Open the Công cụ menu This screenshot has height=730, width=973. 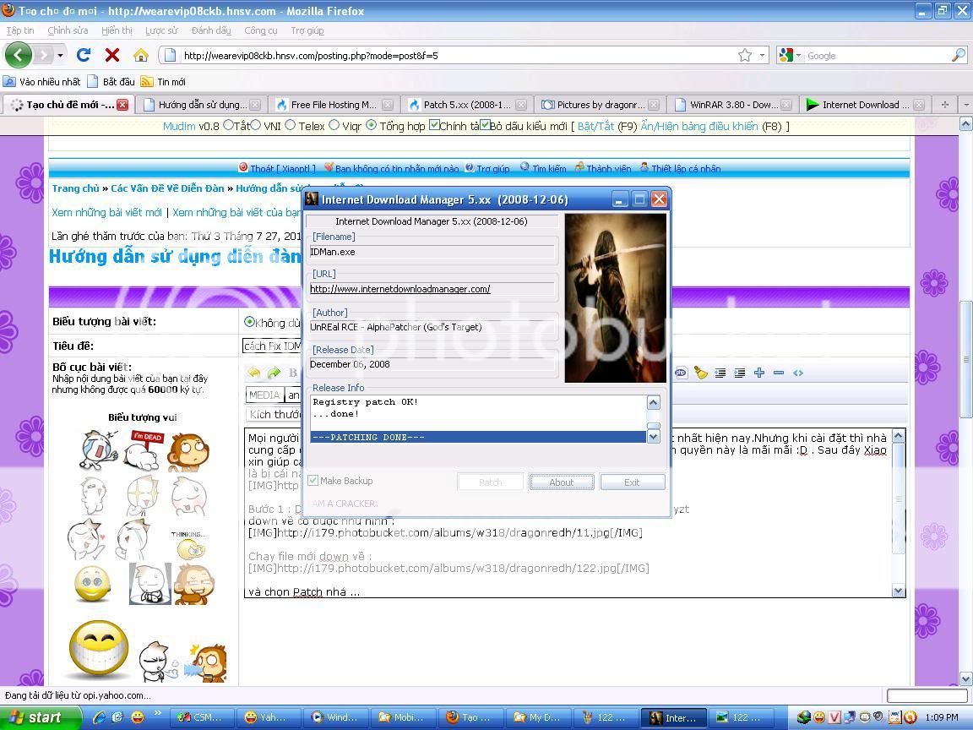(261, 30)
